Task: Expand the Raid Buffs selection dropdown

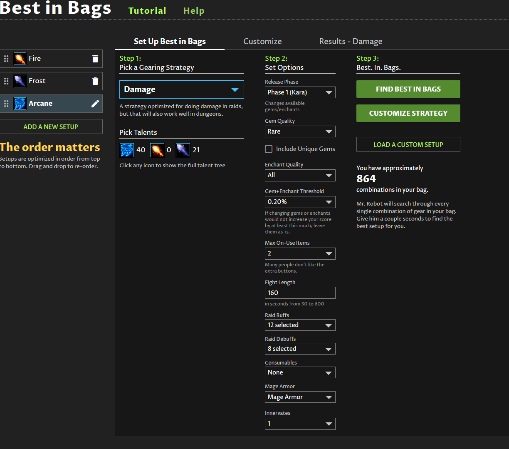Action: 300,325
